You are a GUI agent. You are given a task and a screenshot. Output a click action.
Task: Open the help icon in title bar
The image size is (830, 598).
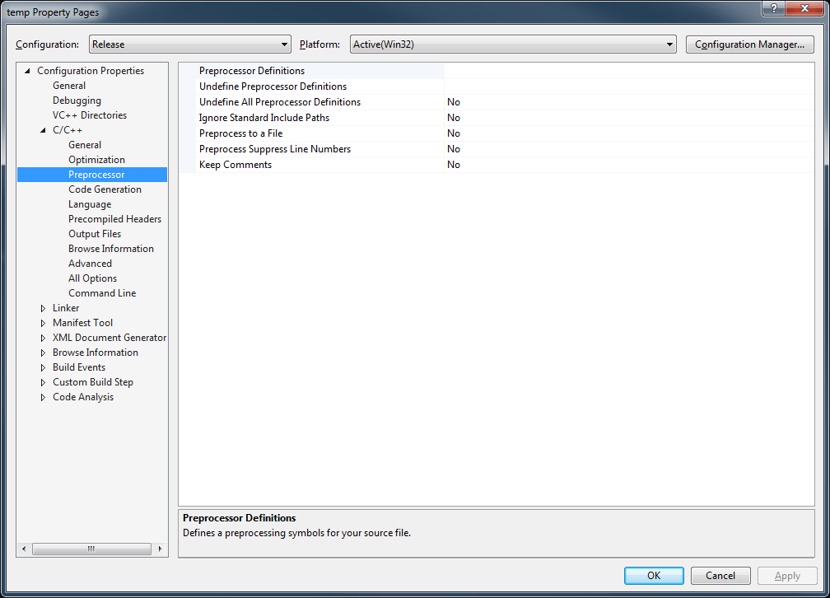click(x=772, y=9)
